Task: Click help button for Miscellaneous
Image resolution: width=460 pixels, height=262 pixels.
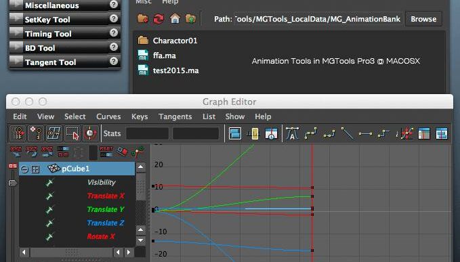Action: [x=114, y=4]
